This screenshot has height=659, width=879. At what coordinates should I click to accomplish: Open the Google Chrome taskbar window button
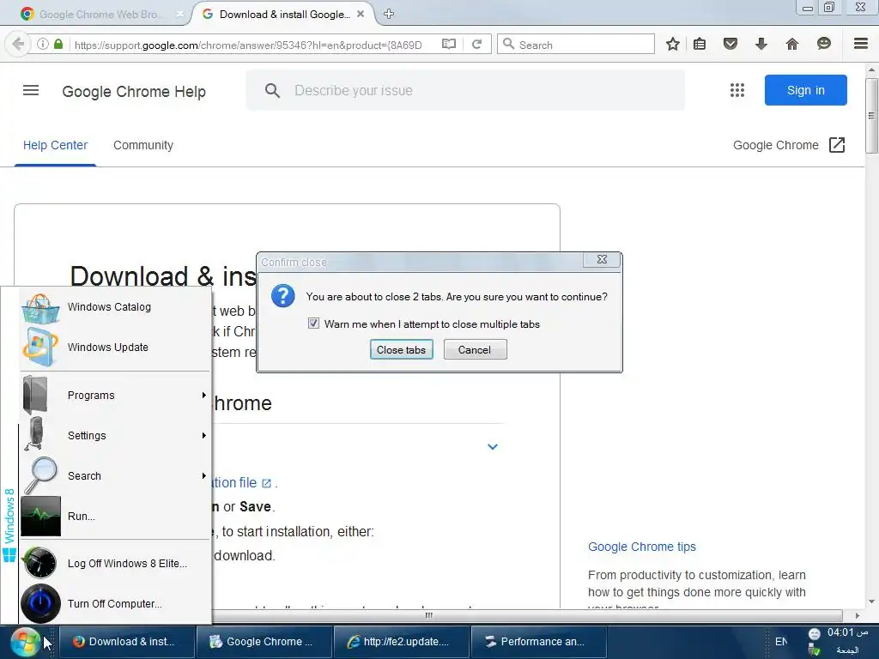pos(264,642)
